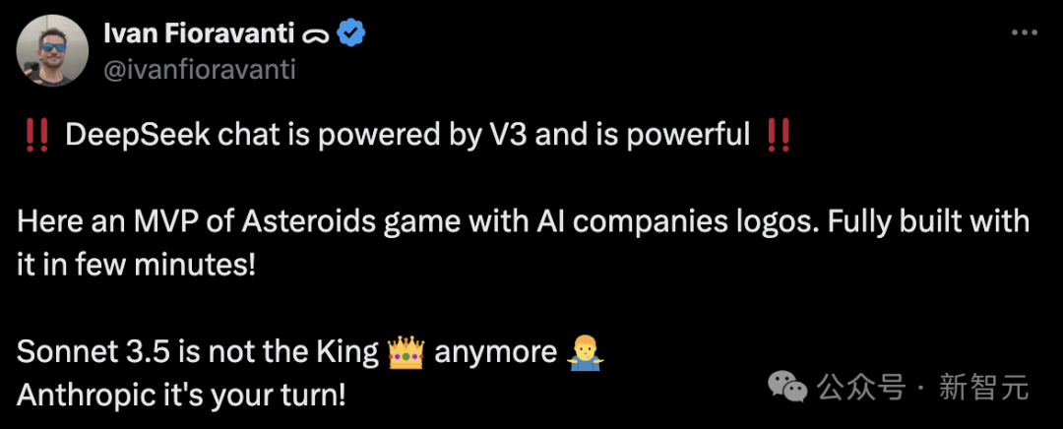Click the line 'DeepSeek chat is powered by V3'
The image size is (1063, 429).
pos(295,135)
